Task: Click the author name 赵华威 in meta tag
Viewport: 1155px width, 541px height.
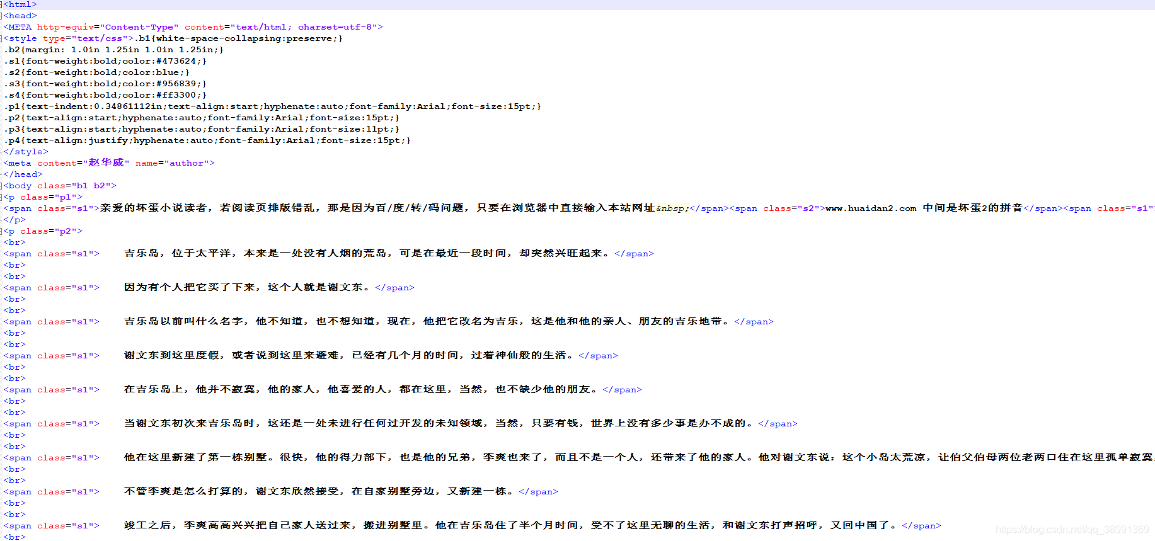Action: [106, 162]
